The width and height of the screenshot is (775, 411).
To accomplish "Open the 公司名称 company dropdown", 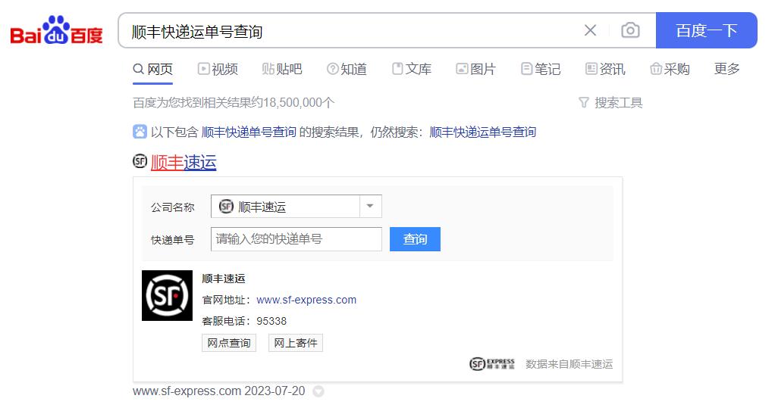I will point(296,206).
